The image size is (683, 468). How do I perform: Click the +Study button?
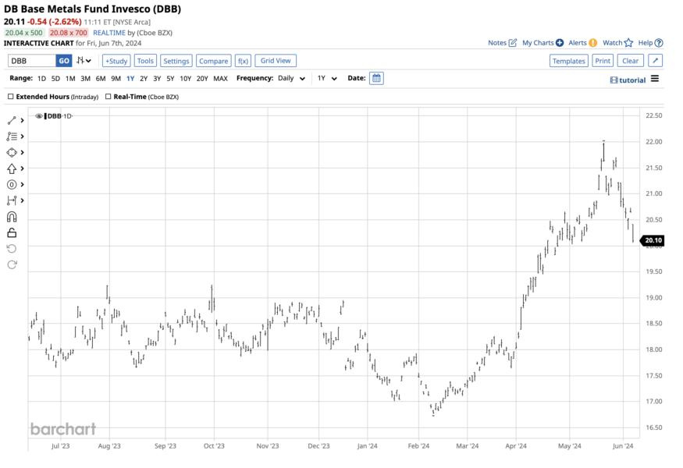coord(116,61)
